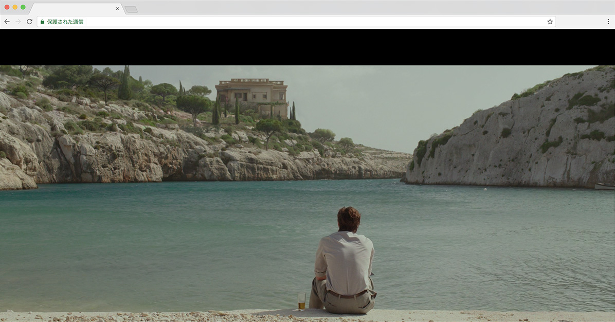615x322 pixels.
Task: Click the video frame of the man by the water
Action: click(x=307, y=194)
